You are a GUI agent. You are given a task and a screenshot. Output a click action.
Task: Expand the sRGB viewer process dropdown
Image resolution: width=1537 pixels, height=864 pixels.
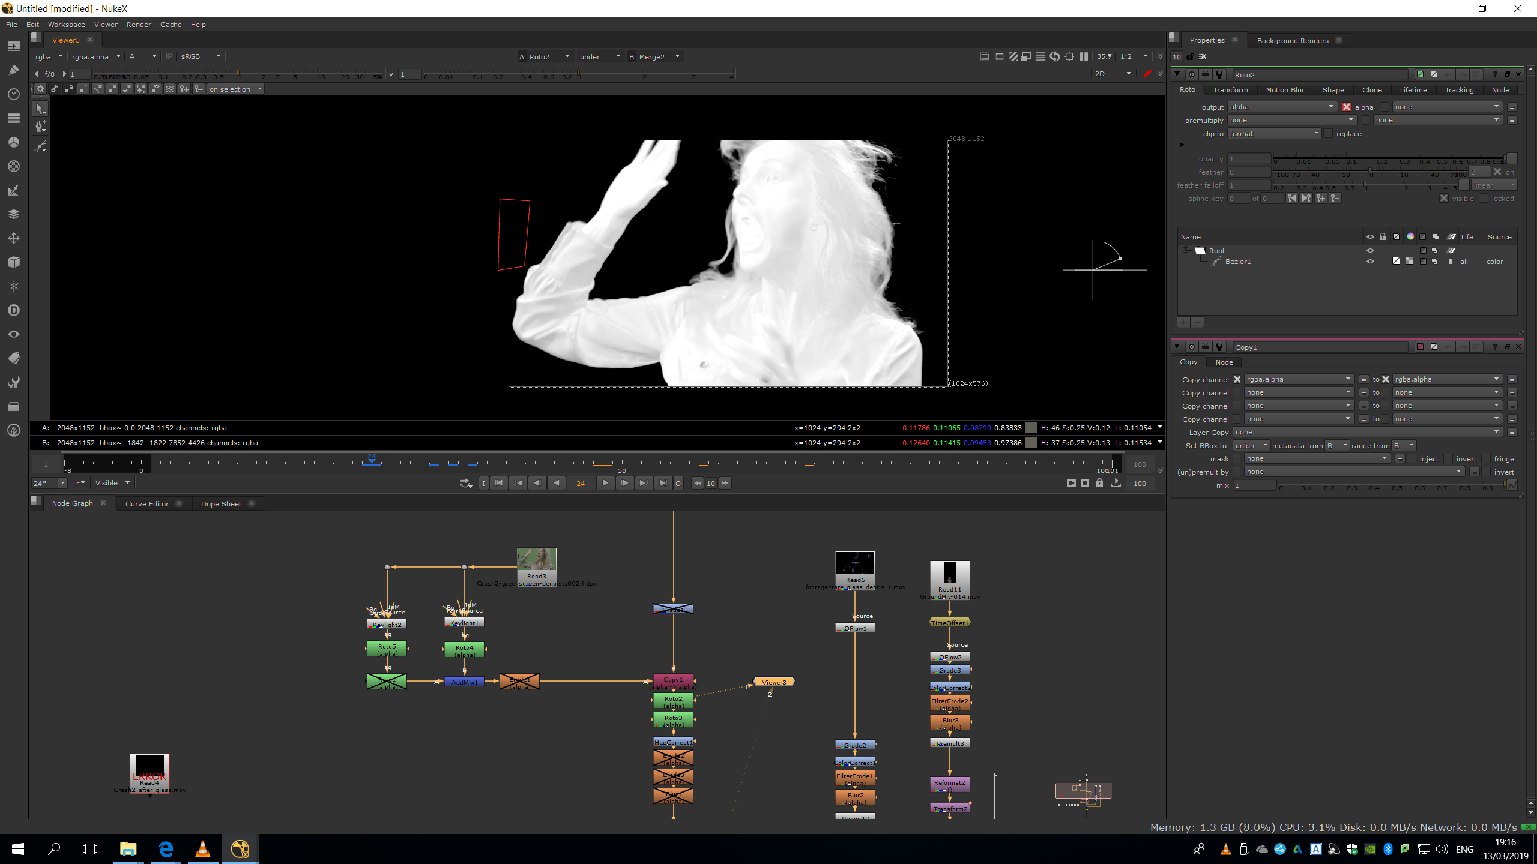pos(201,56)
